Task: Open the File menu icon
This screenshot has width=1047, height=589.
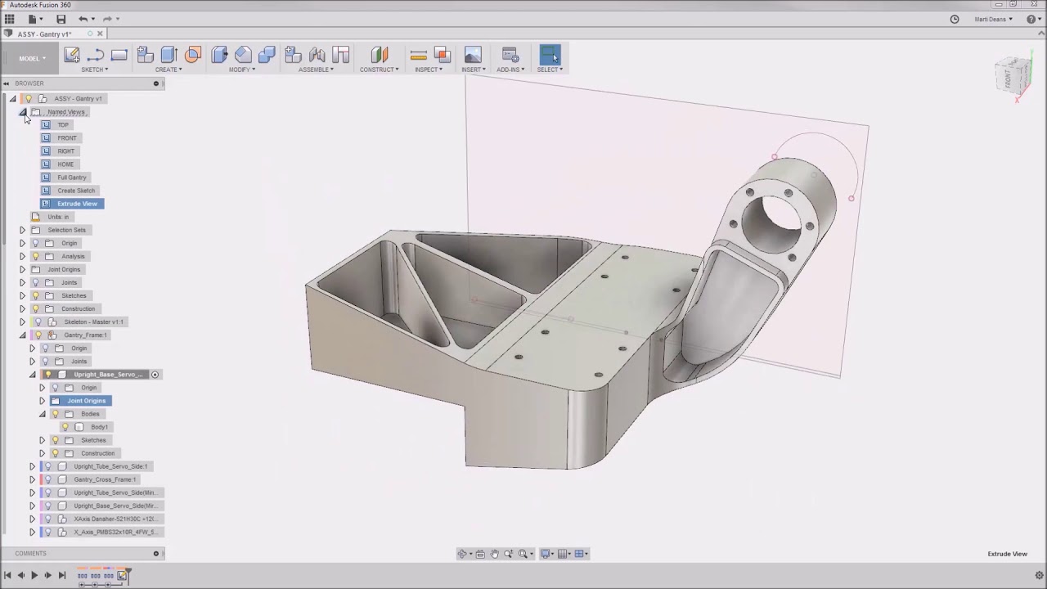Action: tap(32, 19)
